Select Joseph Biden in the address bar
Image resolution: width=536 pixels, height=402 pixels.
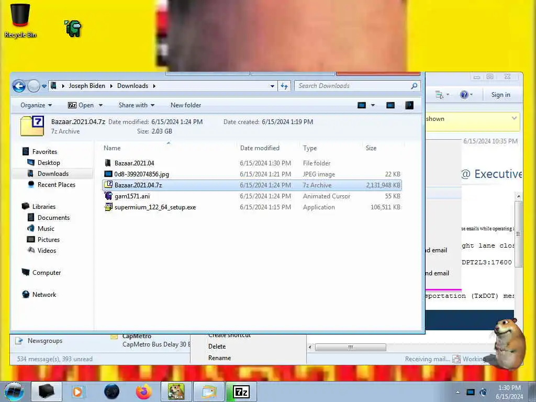pos(87,86)
